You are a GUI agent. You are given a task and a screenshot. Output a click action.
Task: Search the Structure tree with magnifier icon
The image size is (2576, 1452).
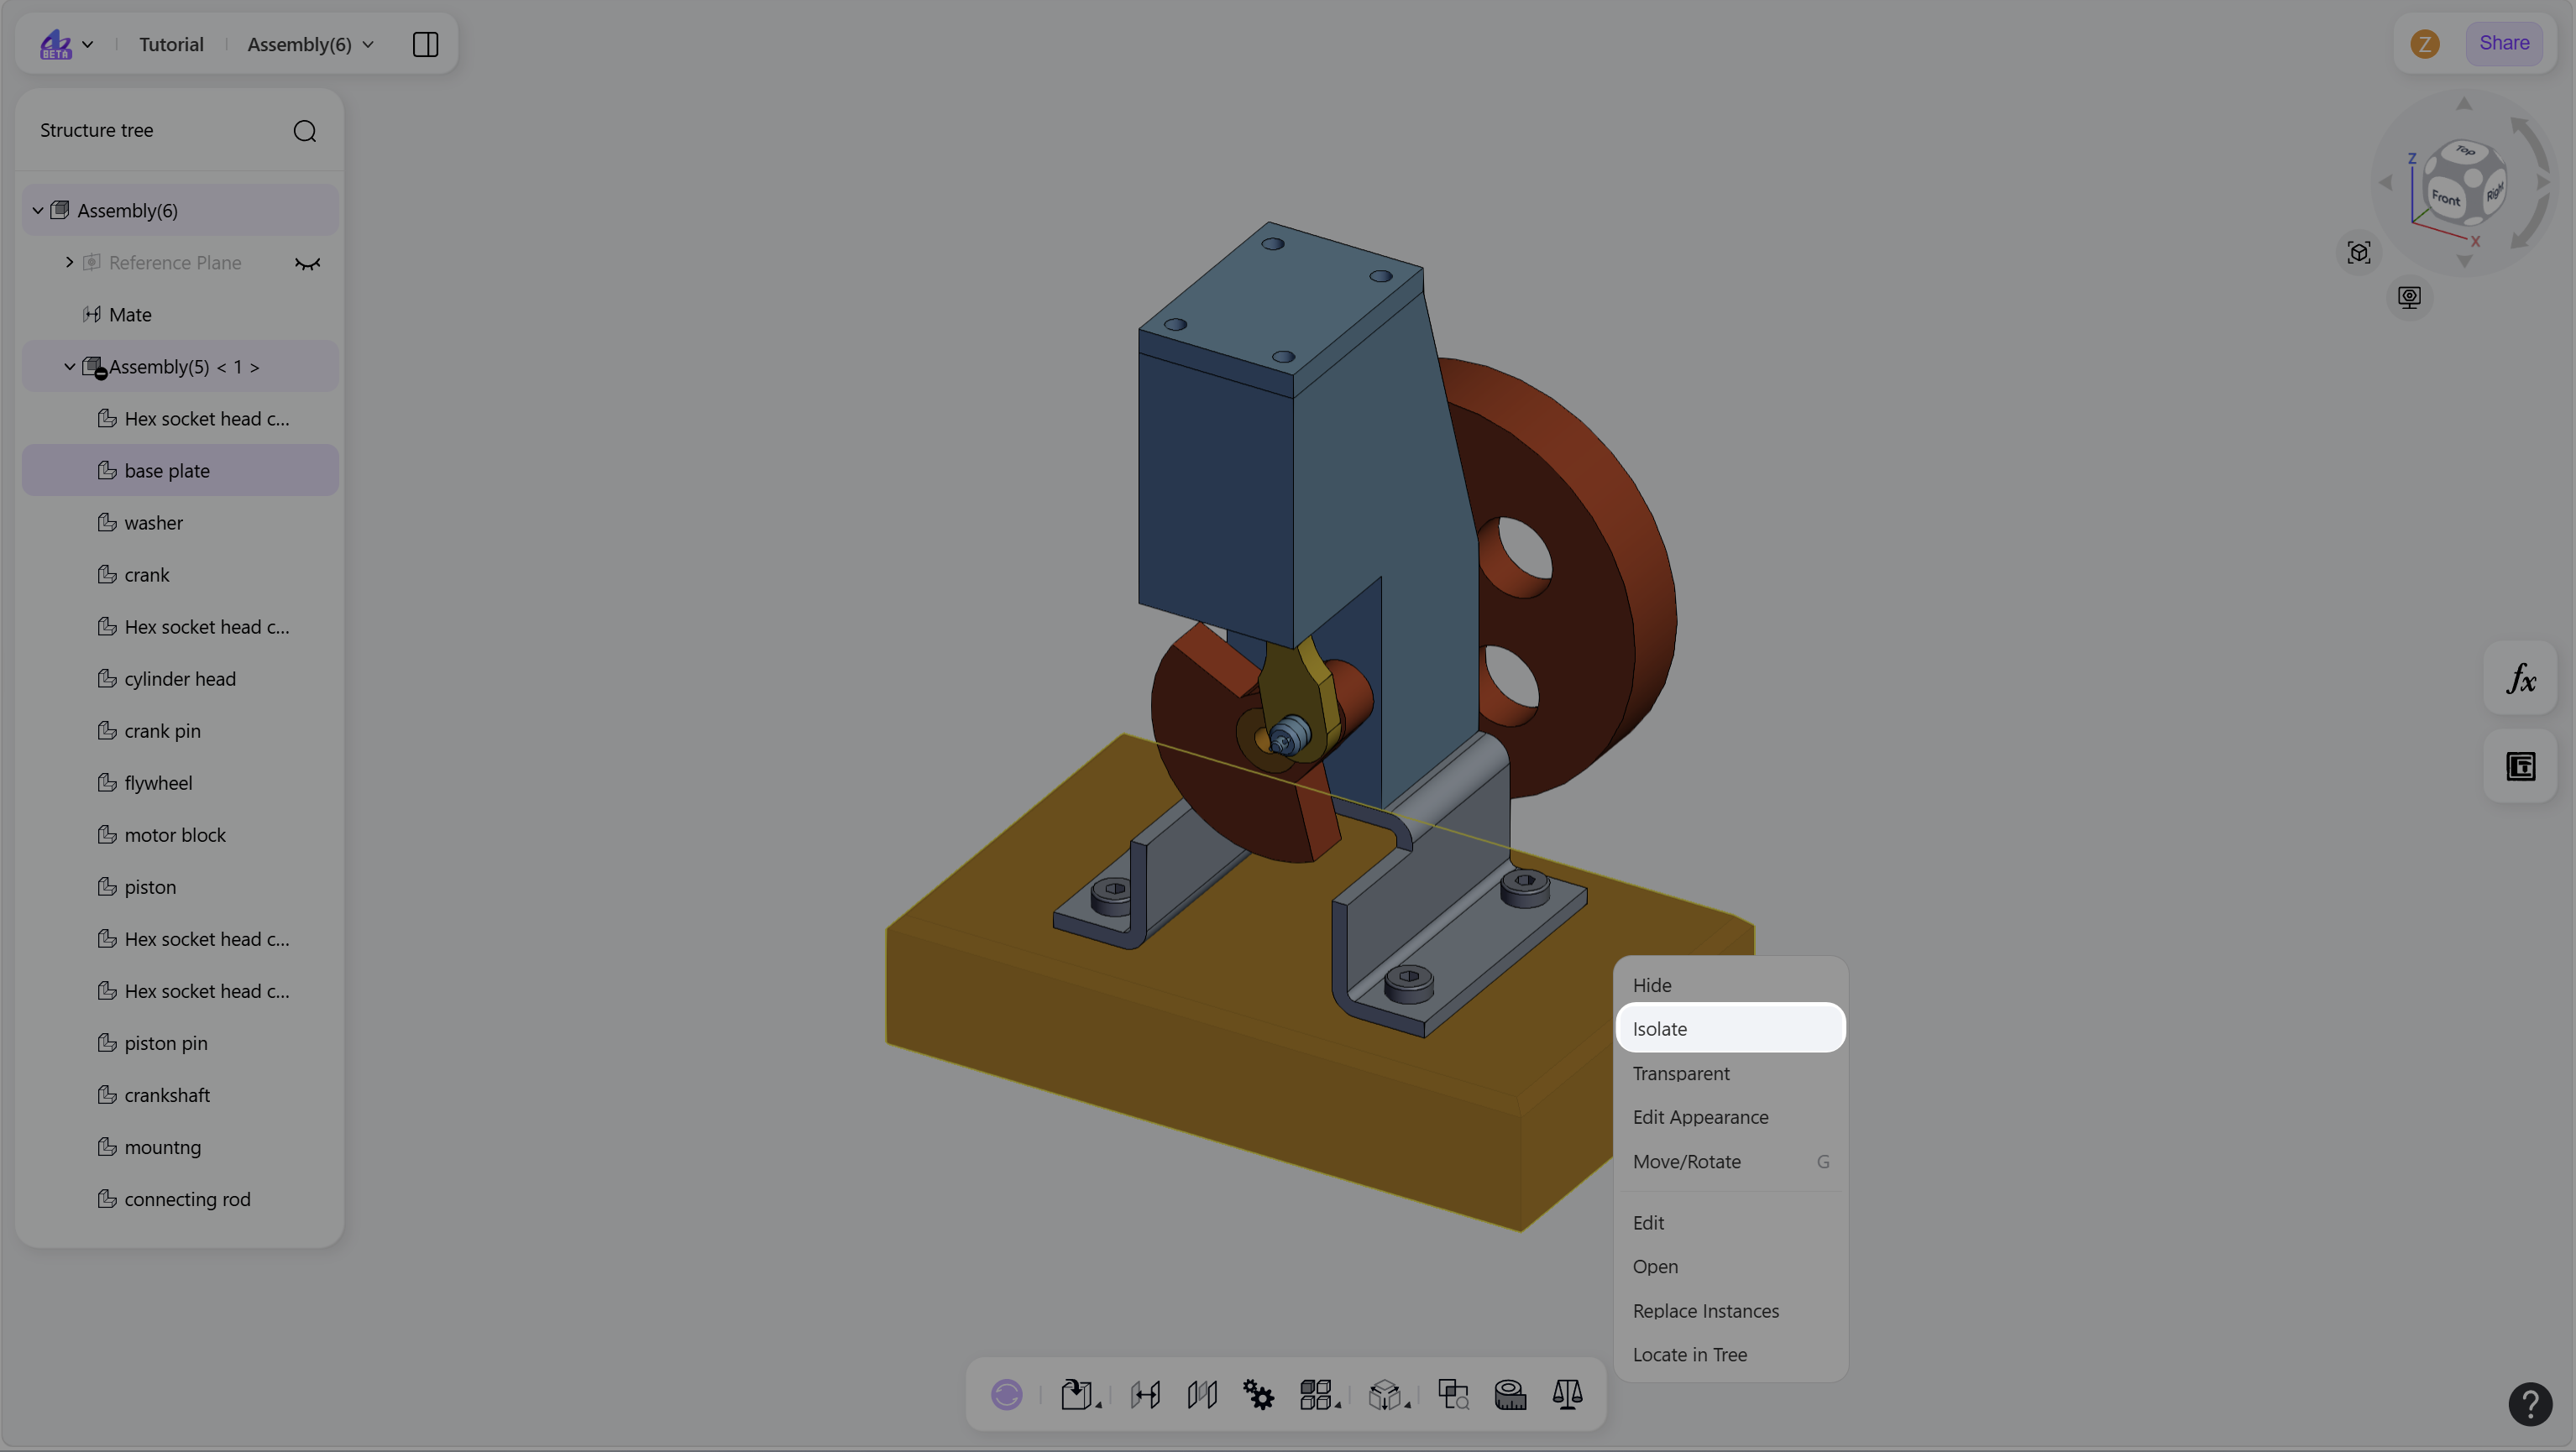tap(305, 131)
